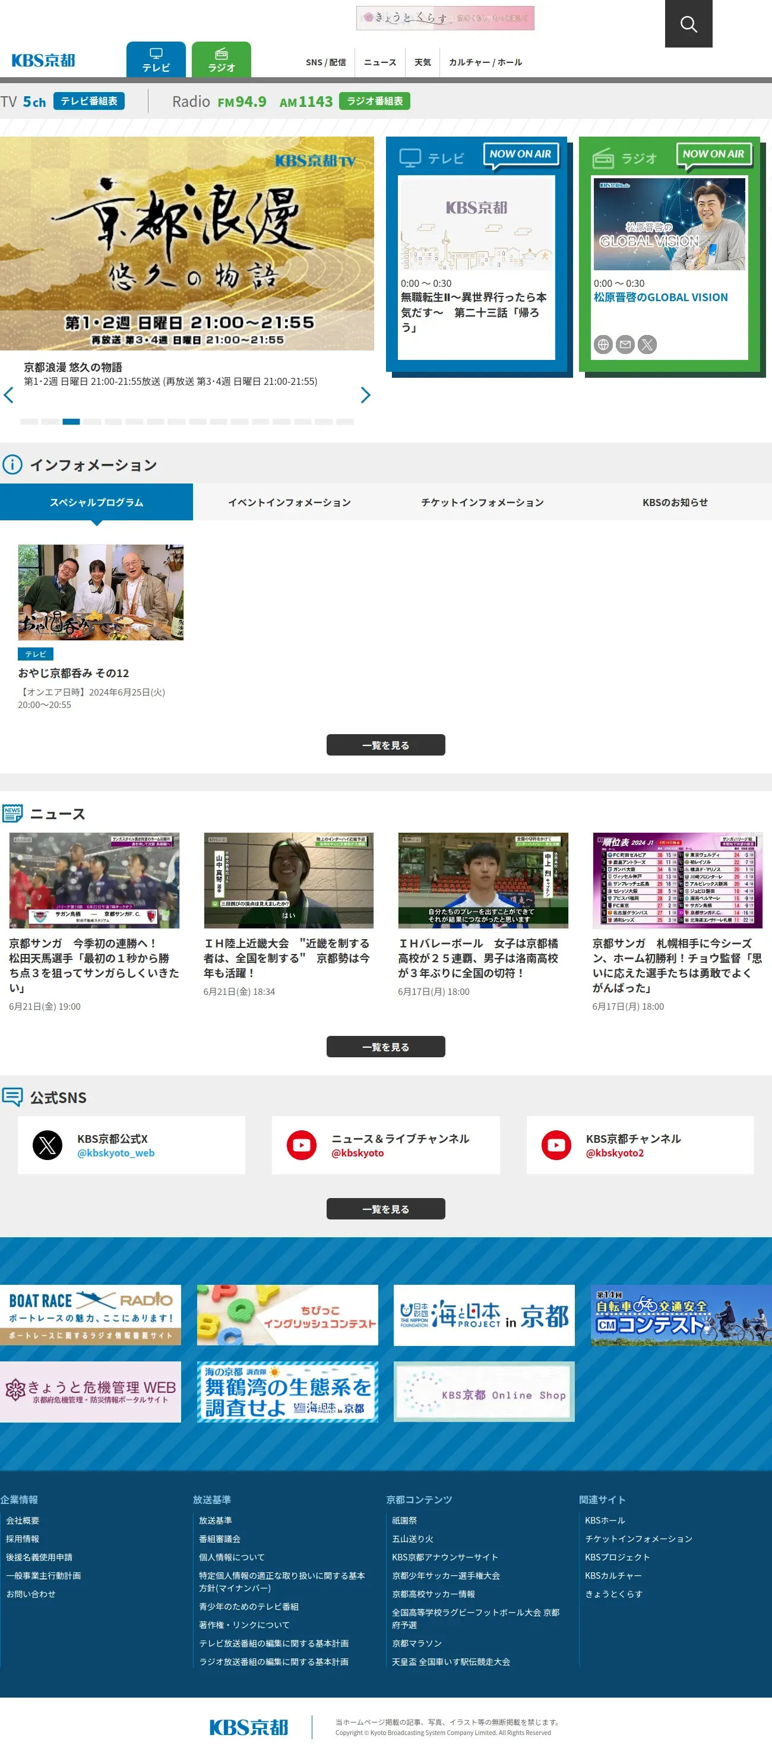This screenshot has height=1757, width=772.
Task: Open the お問い合わせ footer link
Action: pos(31,1594)
